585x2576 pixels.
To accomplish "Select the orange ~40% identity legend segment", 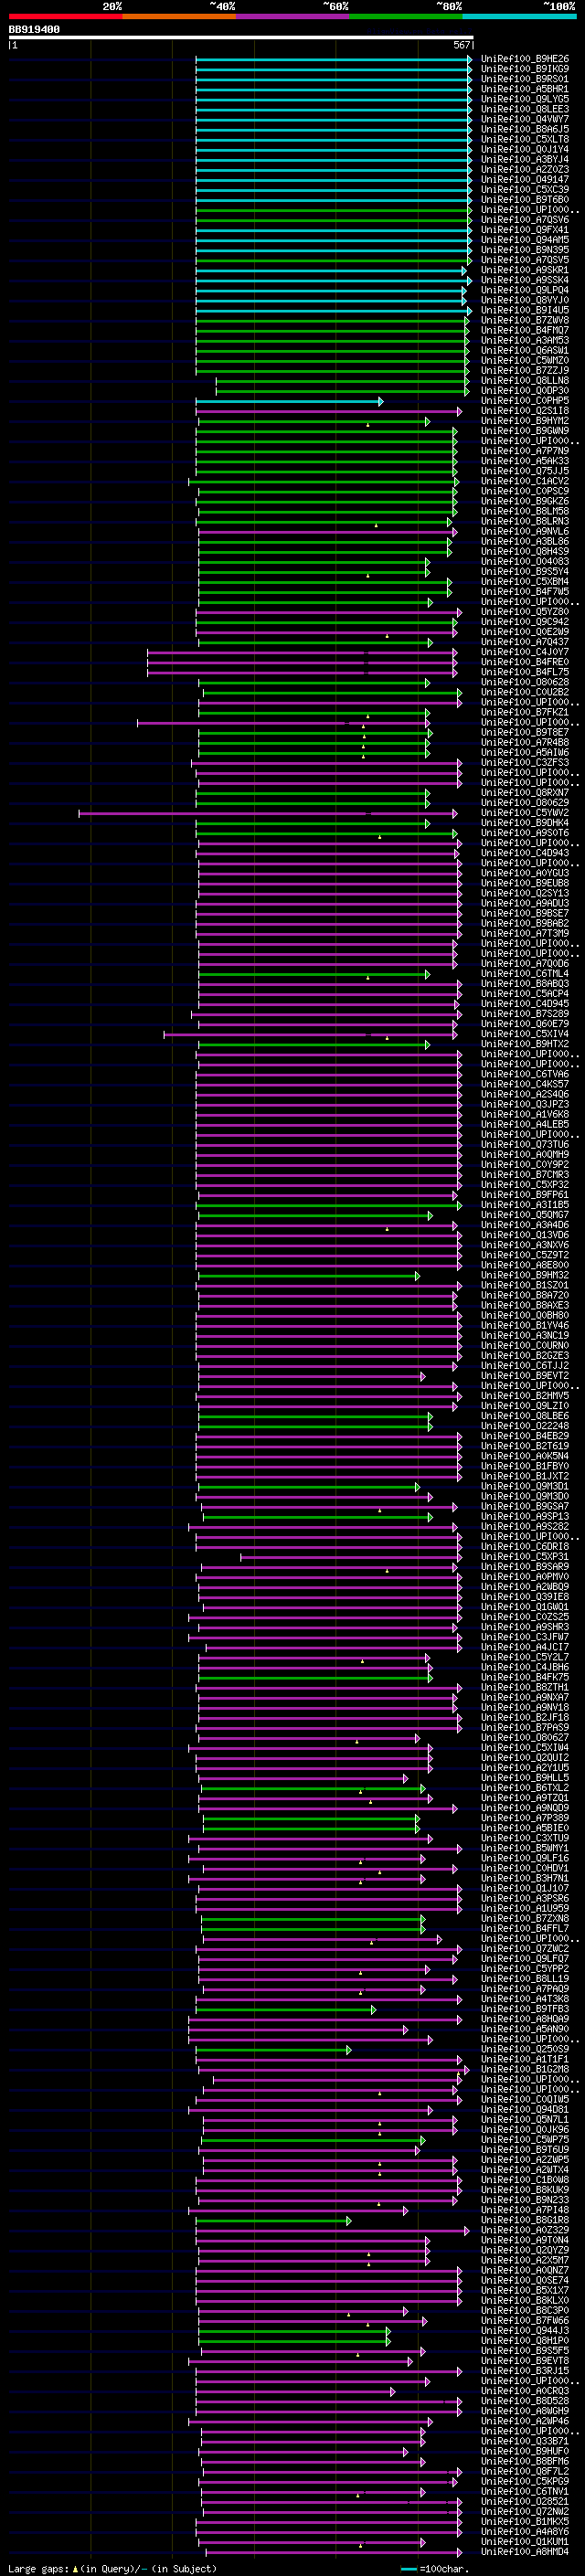I will click(x=179, y=17).
